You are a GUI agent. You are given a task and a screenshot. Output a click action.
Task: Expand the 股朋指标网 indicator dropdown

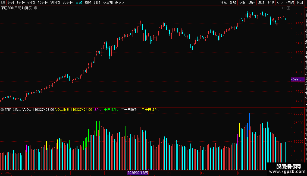[x=2, y=110]
